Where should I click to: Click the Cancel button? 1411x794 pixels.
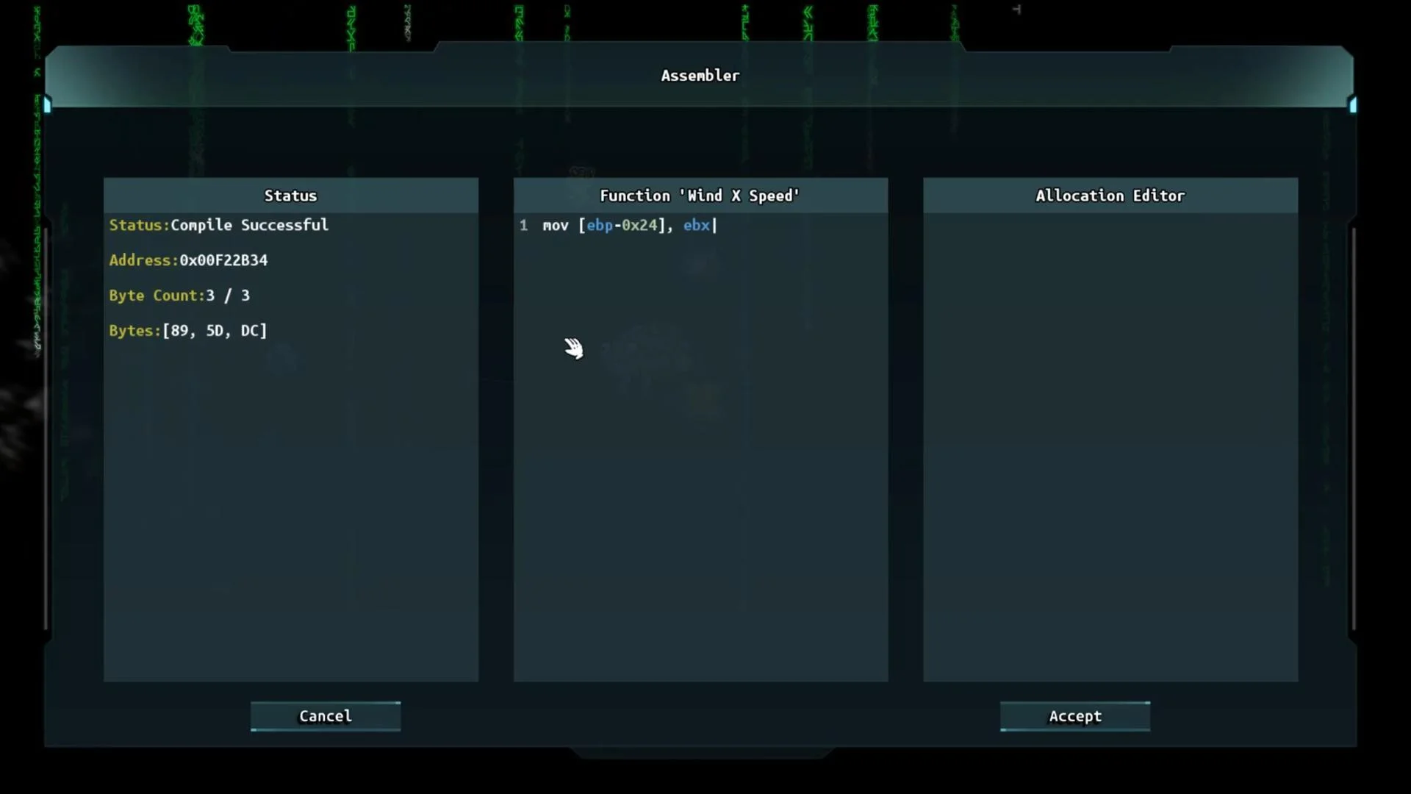(326, 716)
